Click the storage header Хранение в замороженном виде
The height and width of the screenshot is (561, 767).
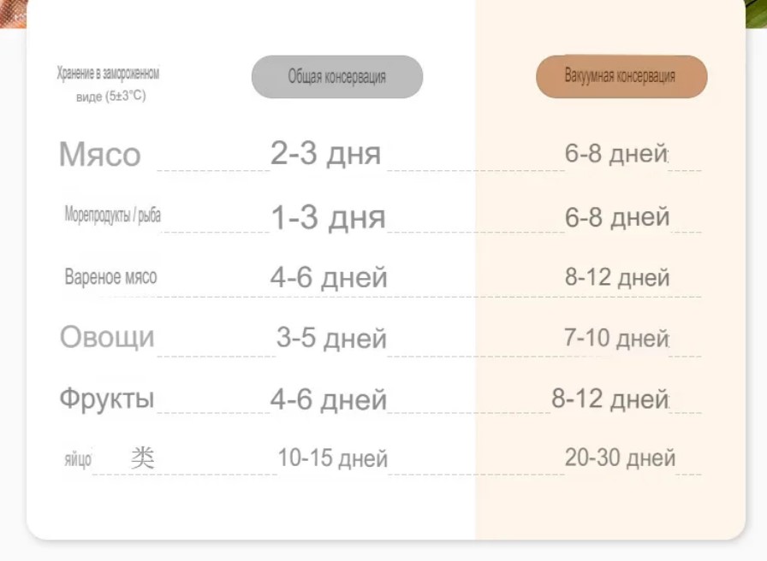pyautogui.click(x=108, y=84)
